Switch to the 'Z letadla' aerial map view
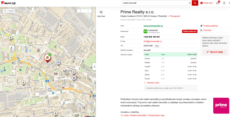Screen dimensions: 230x117 click(x=9, y=11)
